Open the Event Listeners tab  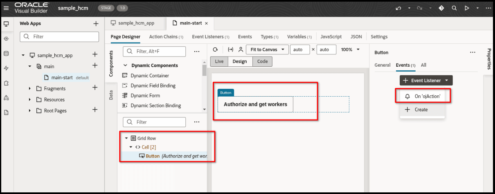[x=211, y=37]
